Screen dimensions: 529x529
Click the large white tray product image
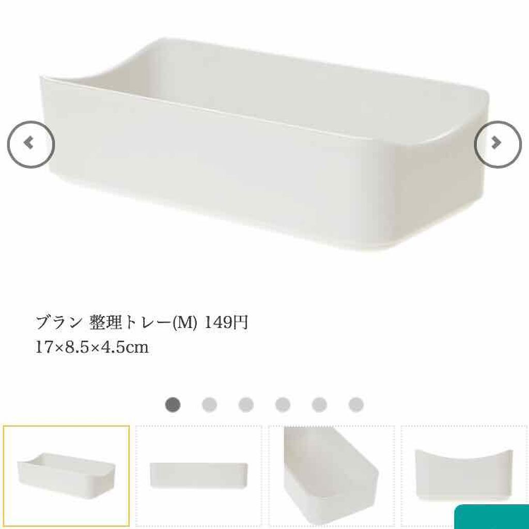coord(264,145)
